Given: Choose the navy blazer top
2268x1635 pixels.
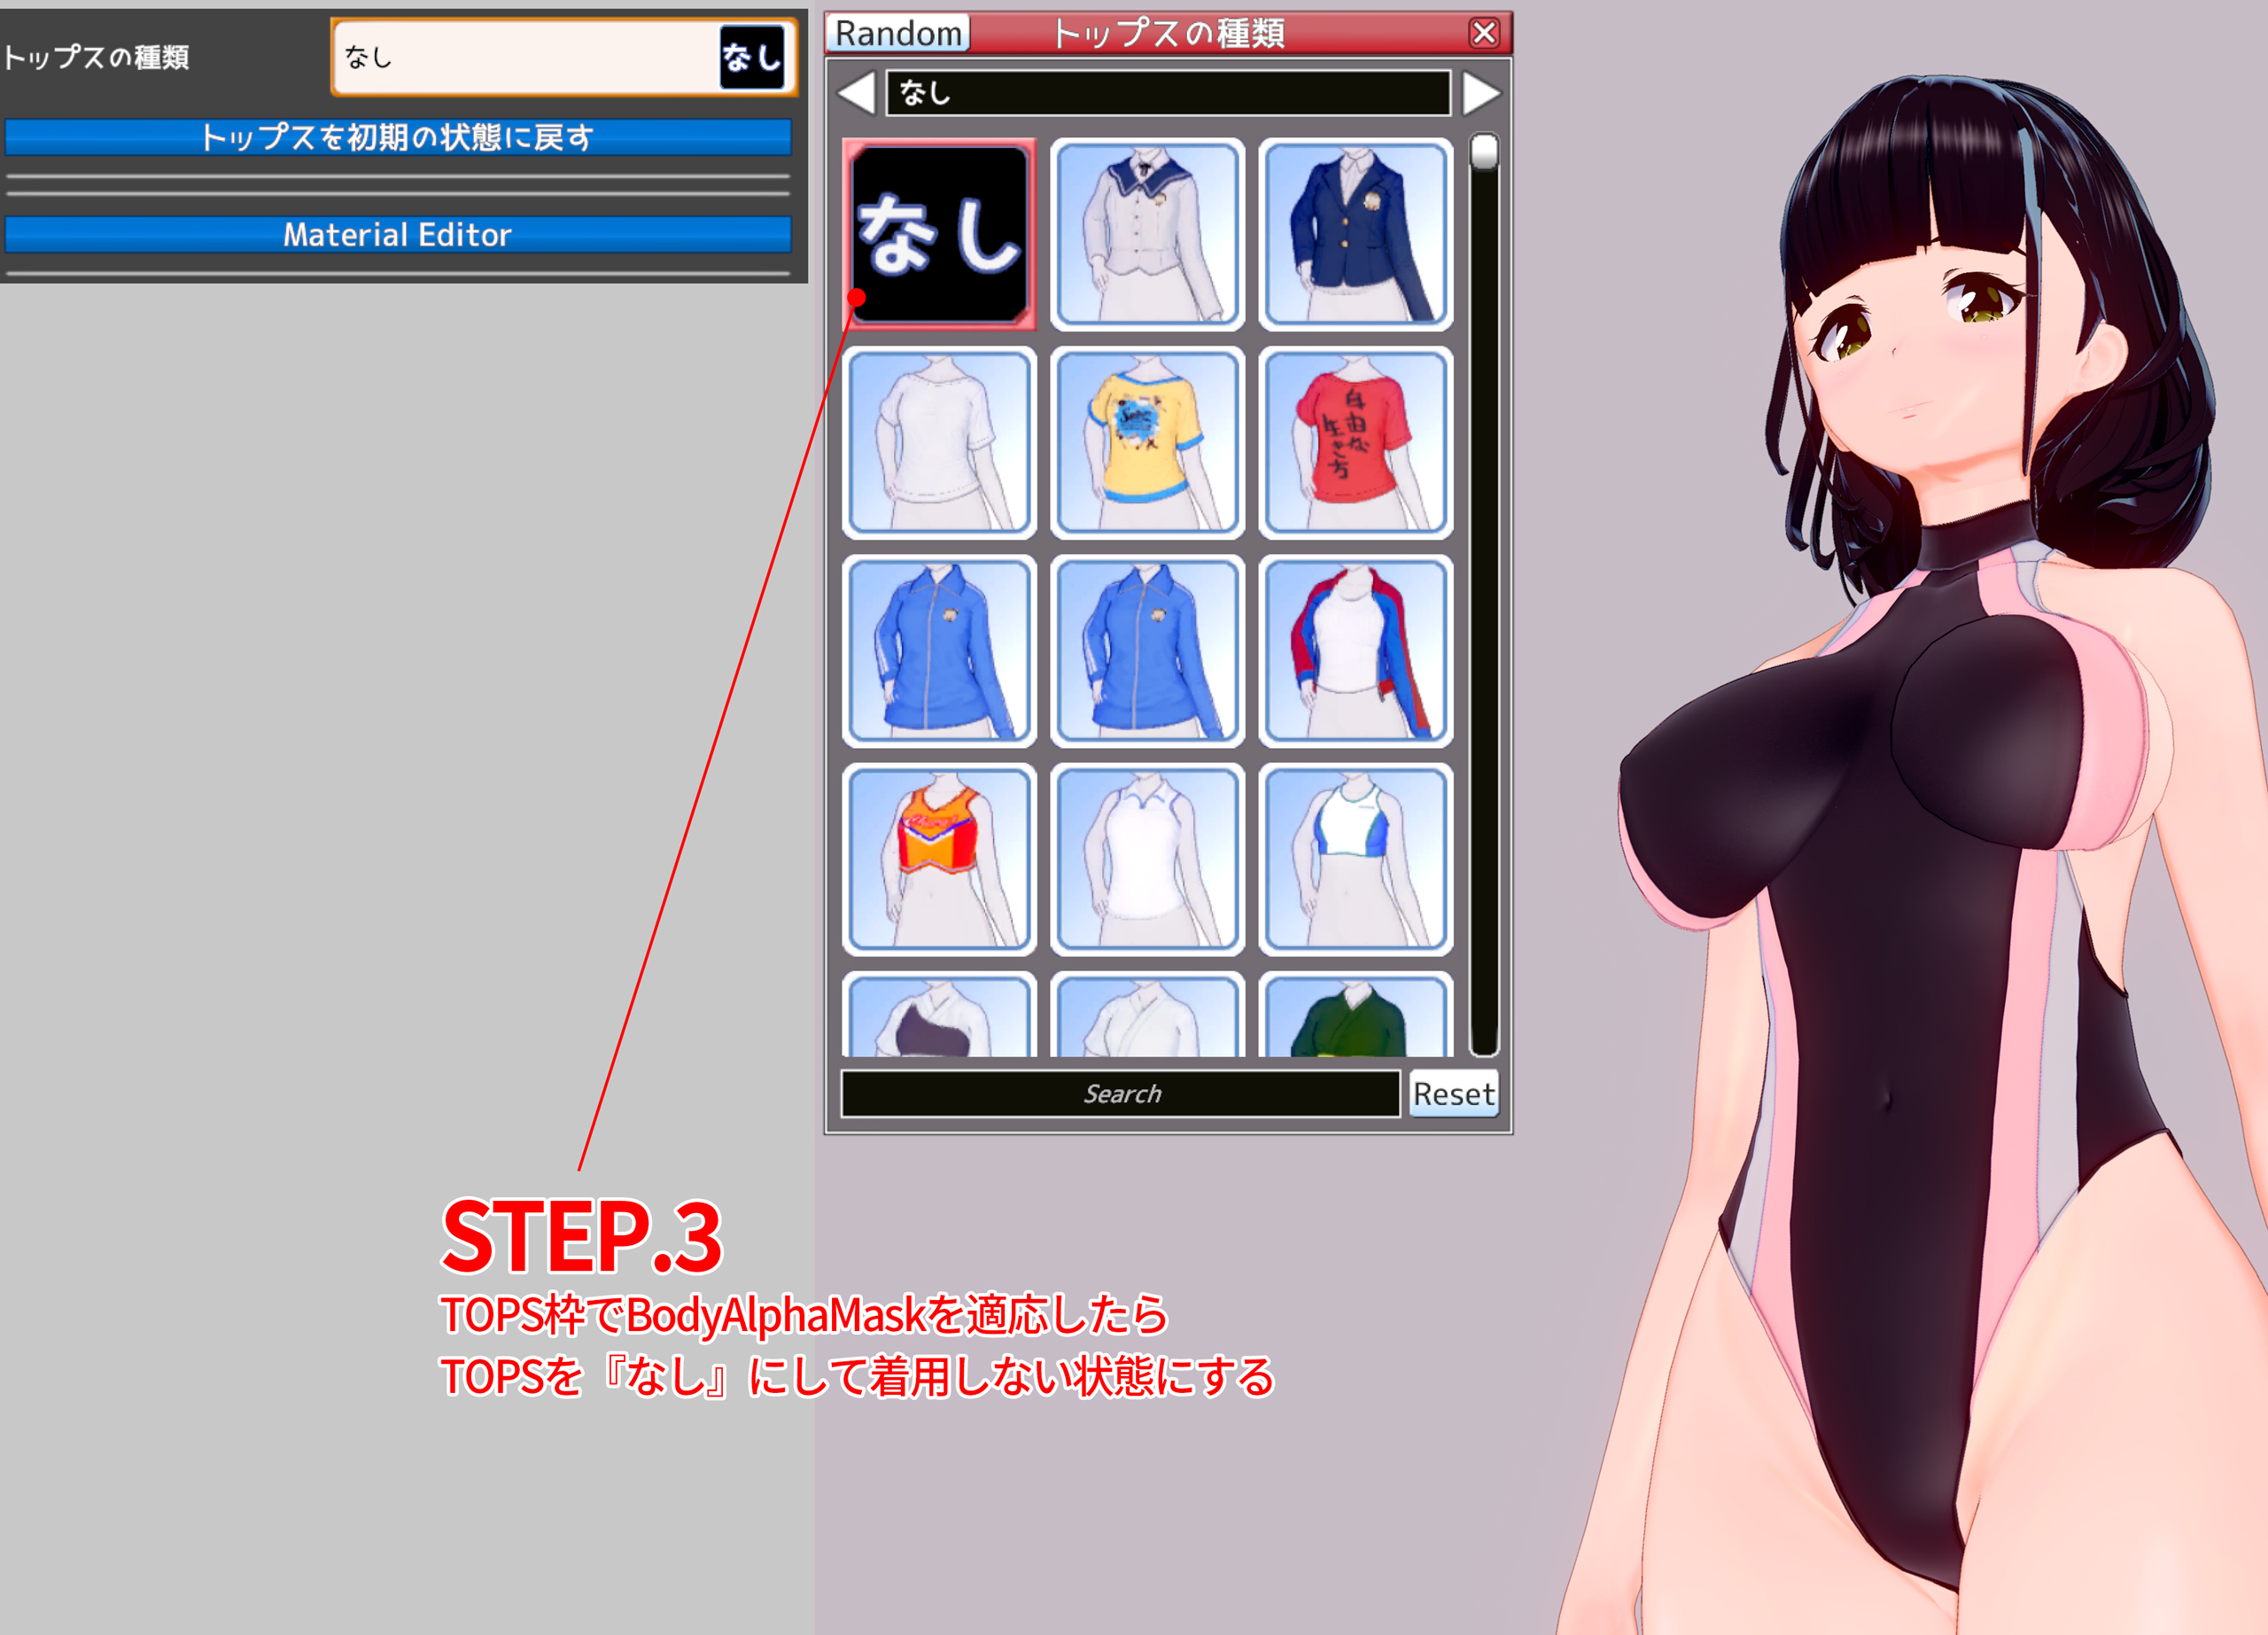Looking at the screenshot, I should click(1355, 235).
